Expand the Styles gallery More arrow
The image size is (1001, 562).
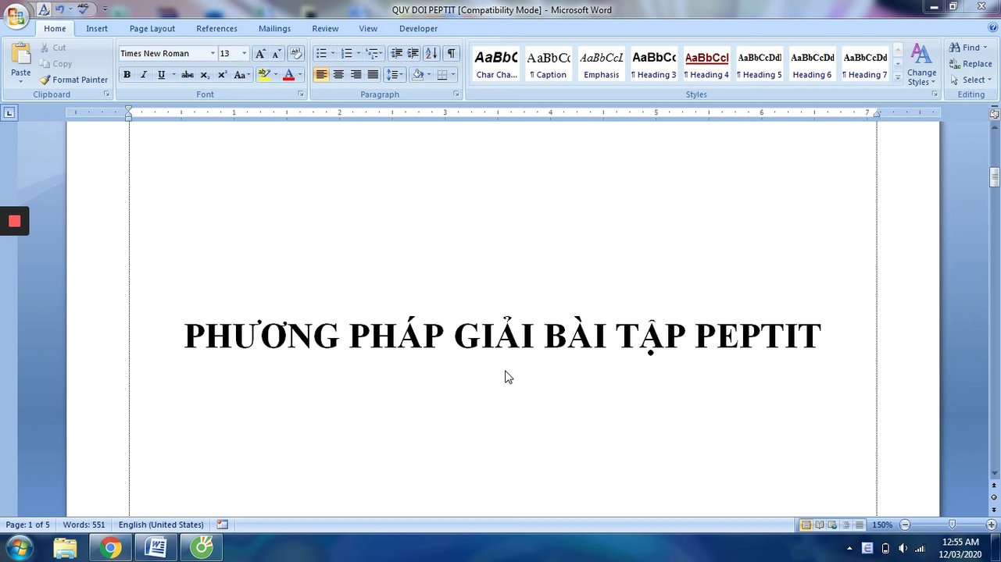coord(897,78)
